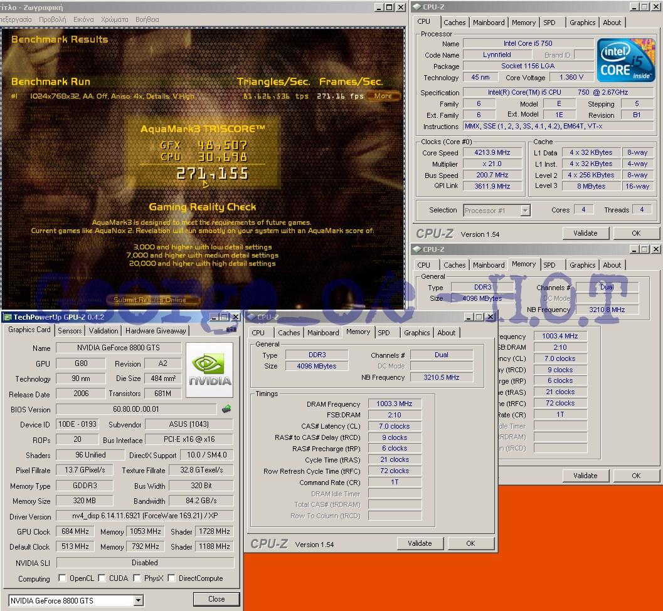This screenshot has width=663, height=611.
Task: Open Graphics tab in CPU-Z window showing Intel Core i5 750
Action: click(x=582, y=23)
